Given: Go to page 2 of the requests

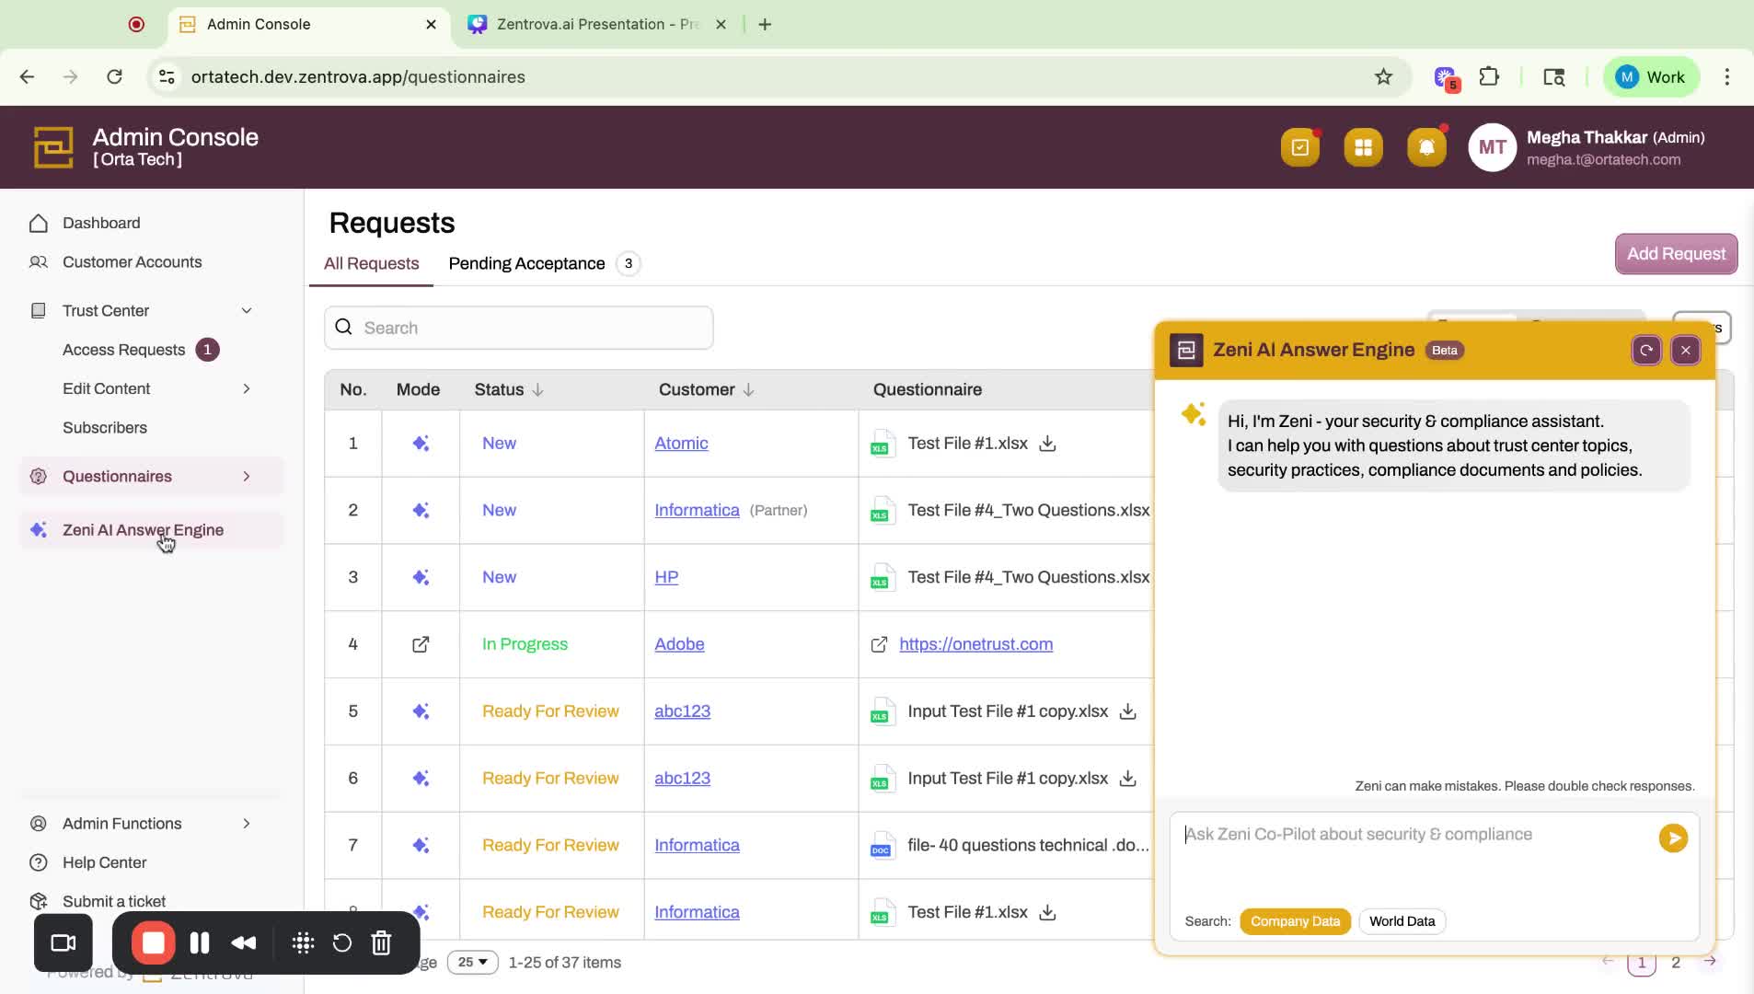Looking at the screenshot, I should point(1676,963).
